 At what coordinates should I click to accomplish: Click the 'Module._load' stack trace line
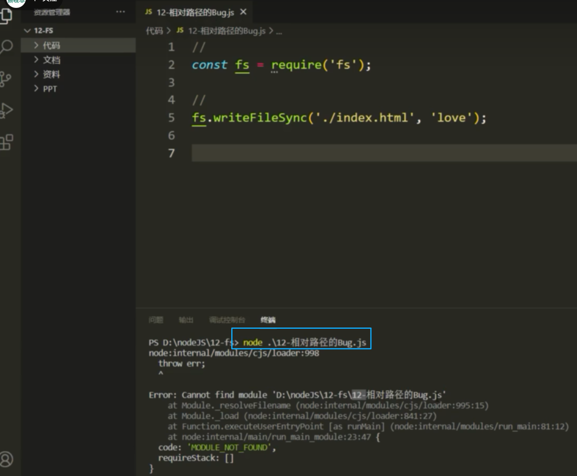[x=302, y=416]
